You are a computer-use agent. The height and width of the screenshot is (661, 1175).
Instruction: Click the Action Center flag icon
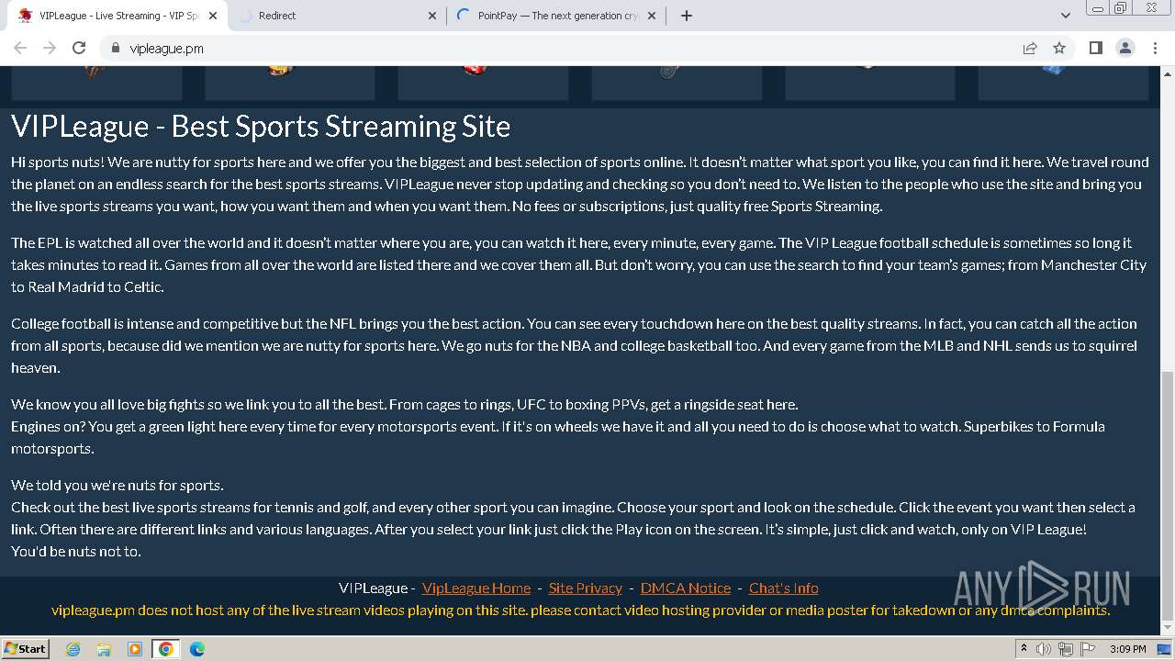[1088, 649]
